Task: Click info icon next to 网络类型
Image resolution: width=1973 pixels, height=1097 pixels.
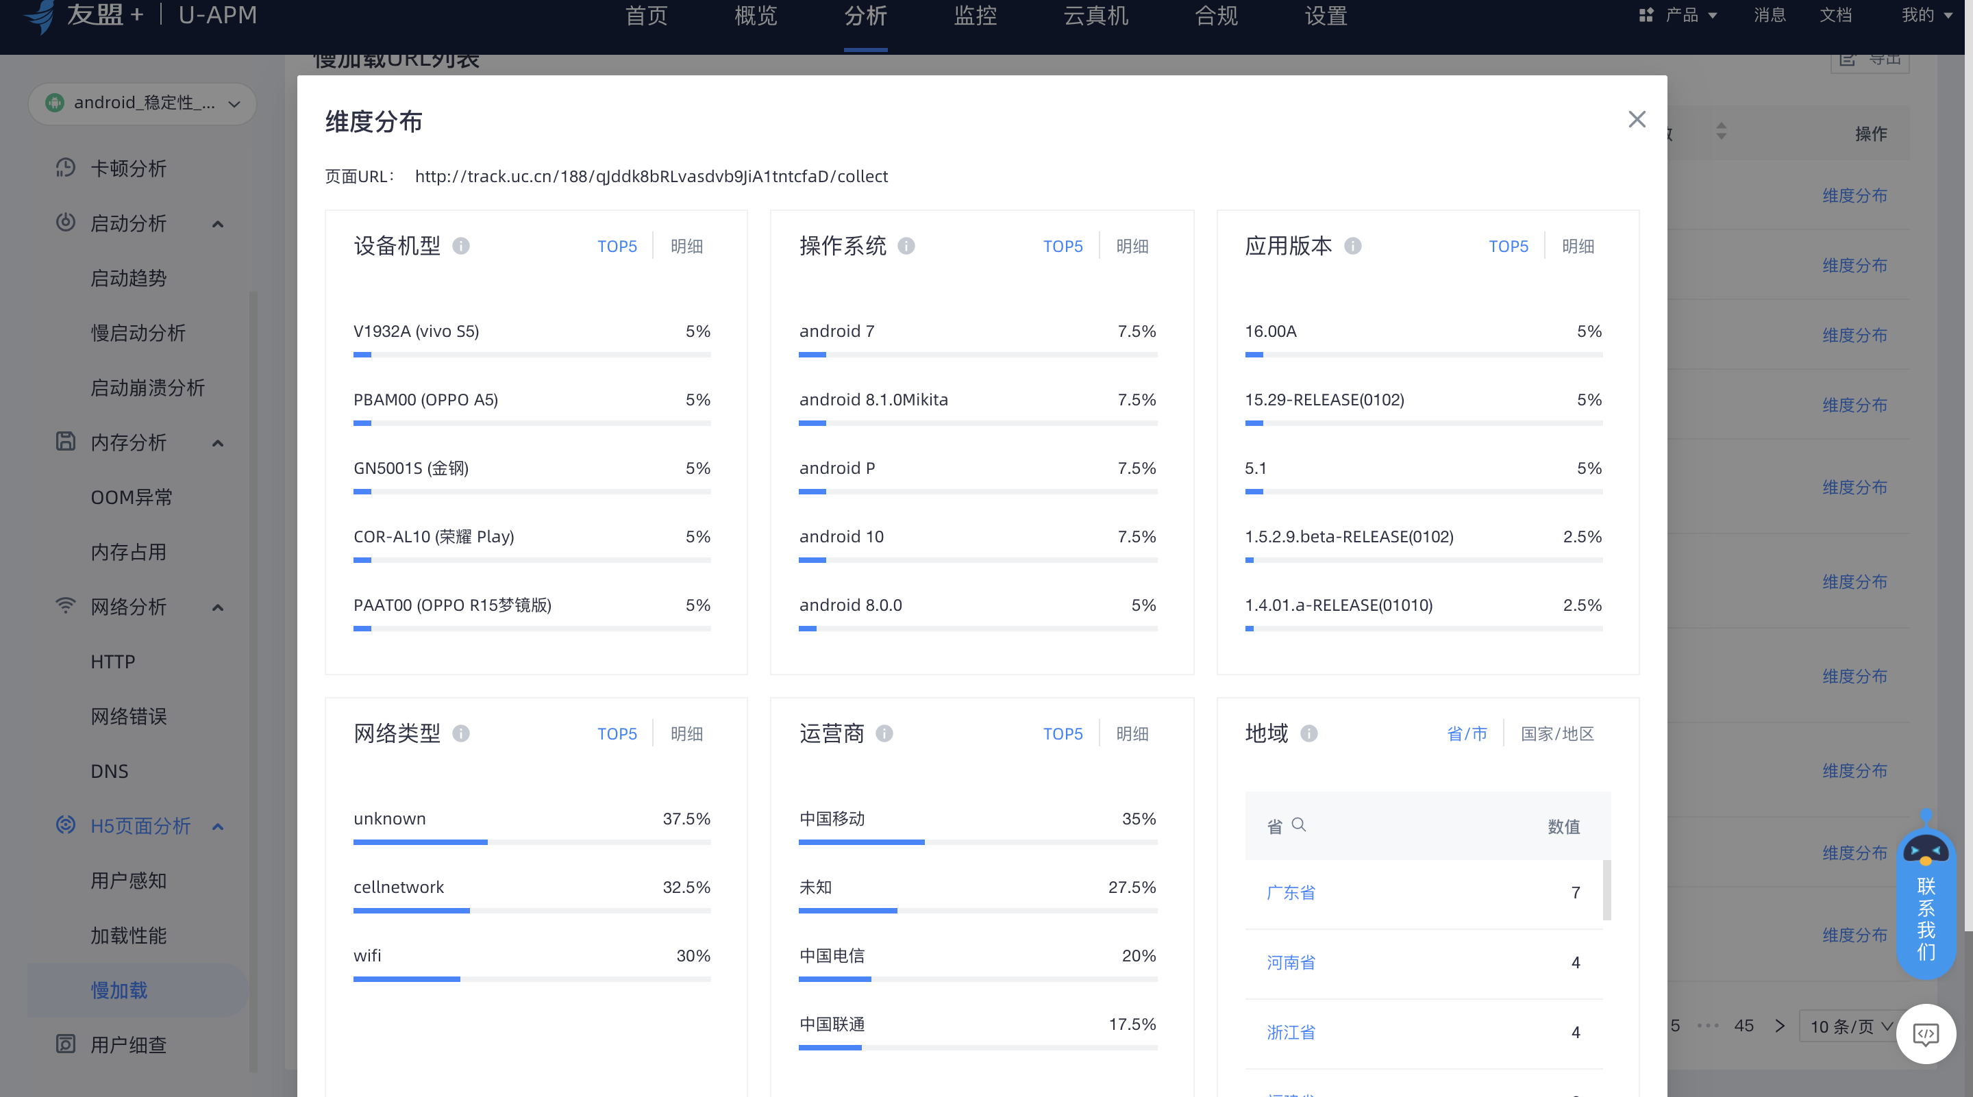Action: click(x=460, y=733)
